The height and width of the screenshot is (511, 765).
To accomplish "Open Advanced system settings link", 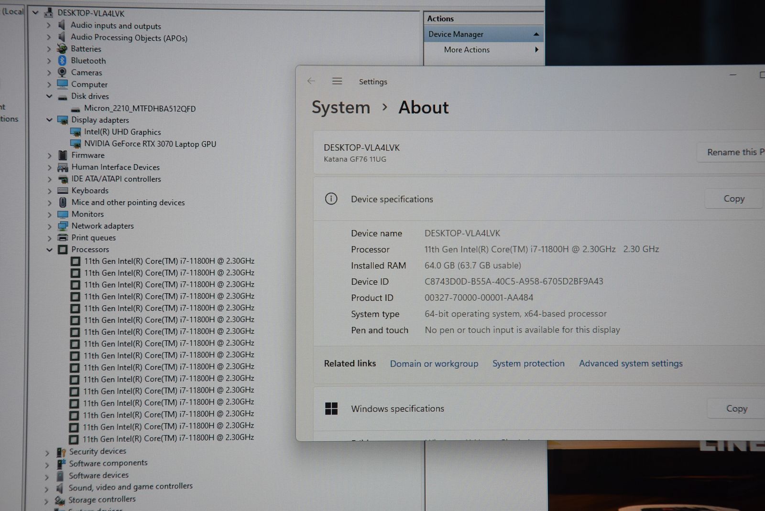I will click(631, 363).
